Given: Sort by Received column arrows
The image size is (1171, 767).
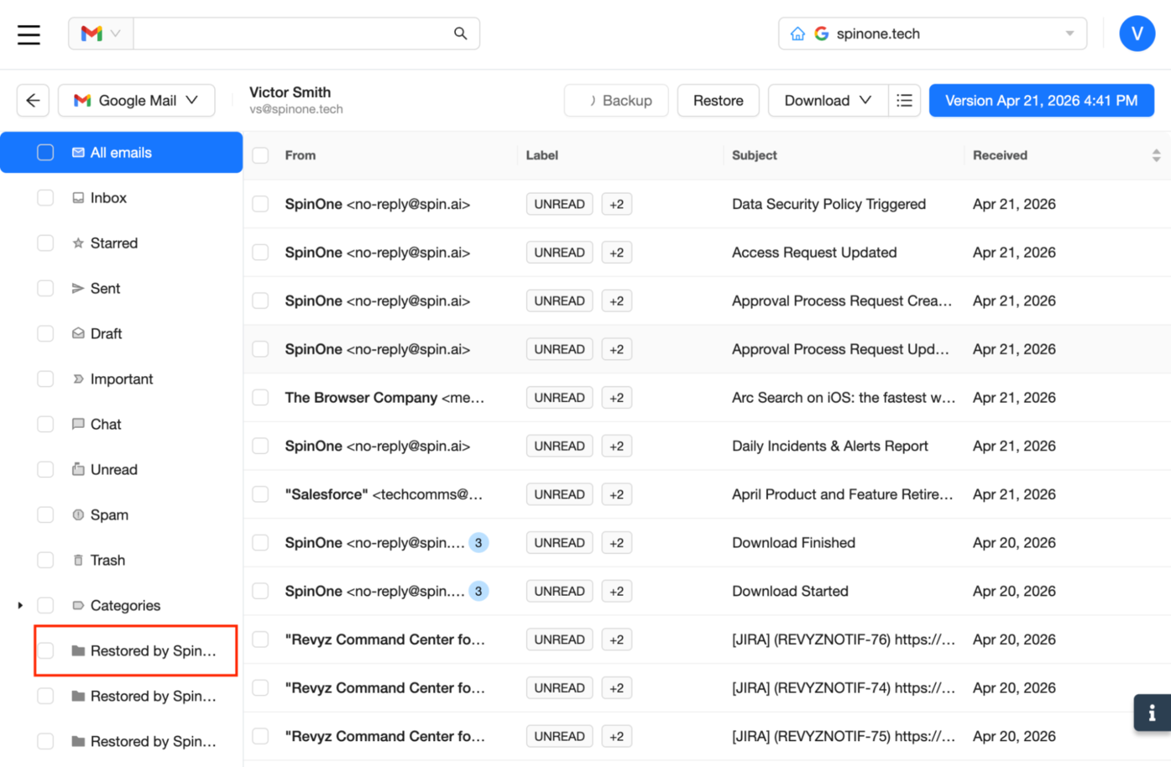Looking at the screenshot, I should (x=1156, y=155).
